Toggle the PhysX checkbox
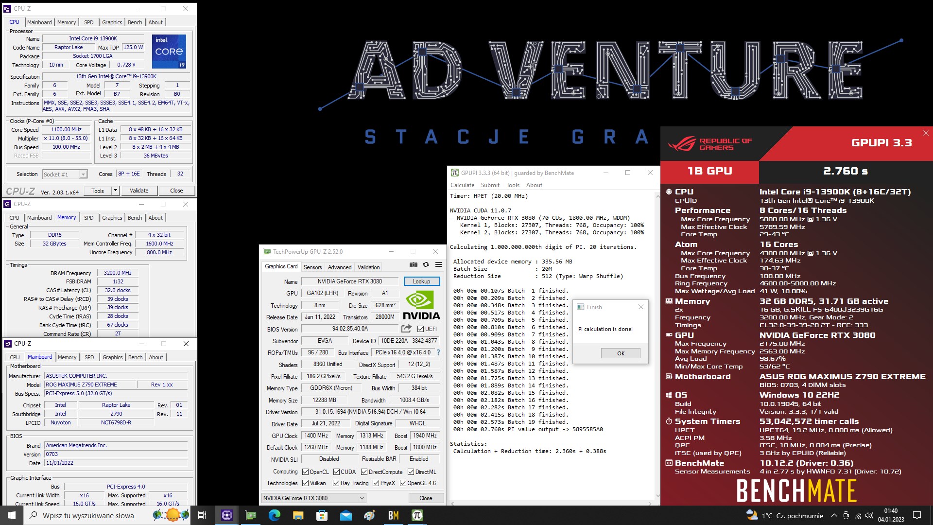Image resolution: width=933 pixels, height=525 pixels. tap(376, 483)
